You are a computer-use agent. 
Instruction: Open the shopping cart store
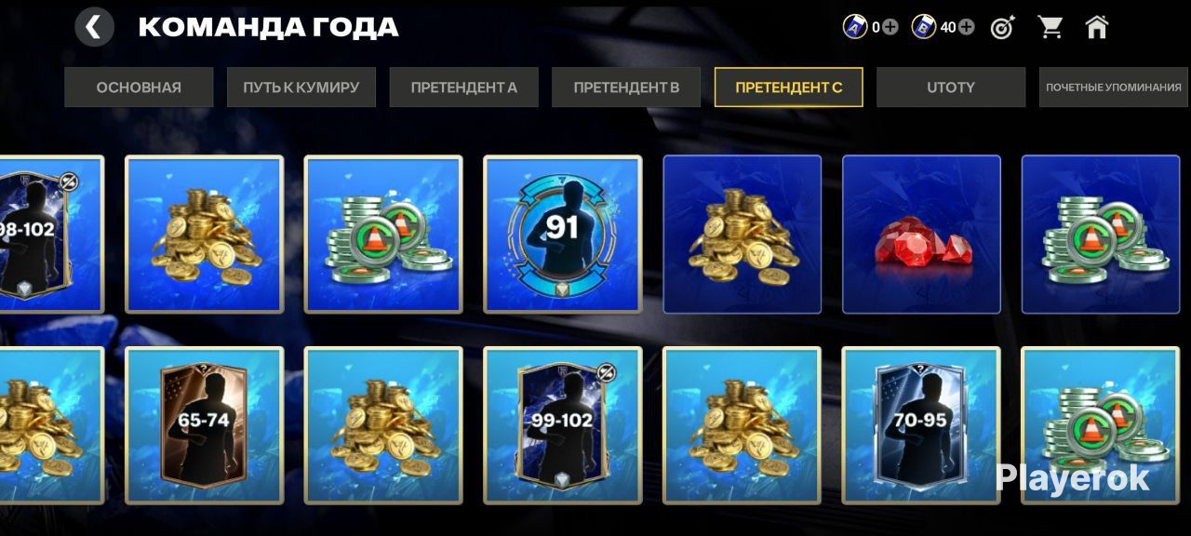(1050, 27)
